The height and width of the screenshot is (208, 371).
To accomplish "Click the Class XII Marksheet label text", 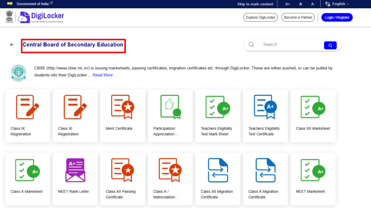I will tap(313, 129).
